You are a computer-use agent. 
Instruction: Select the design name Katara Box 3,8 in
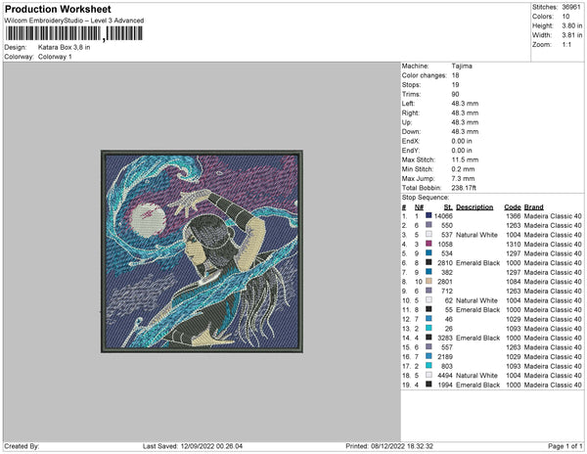(64, 48)
